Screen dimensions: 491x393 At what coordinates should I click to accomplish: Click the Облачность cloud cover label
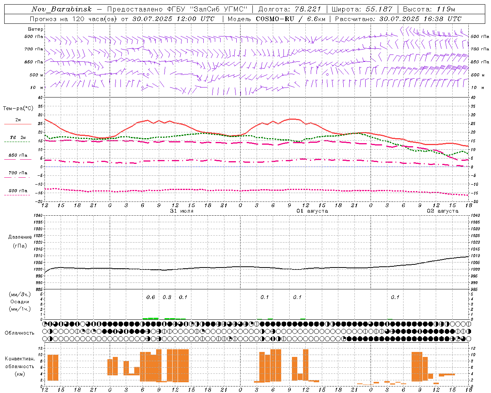point(20,333)
